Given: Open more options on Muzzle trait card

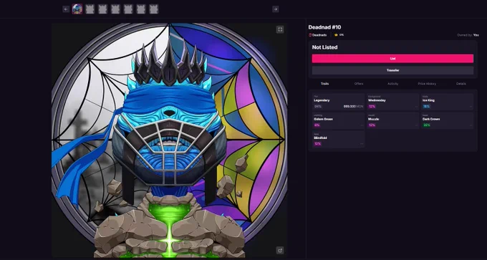Looking at the screenshot, I should (x=416, y=125).
